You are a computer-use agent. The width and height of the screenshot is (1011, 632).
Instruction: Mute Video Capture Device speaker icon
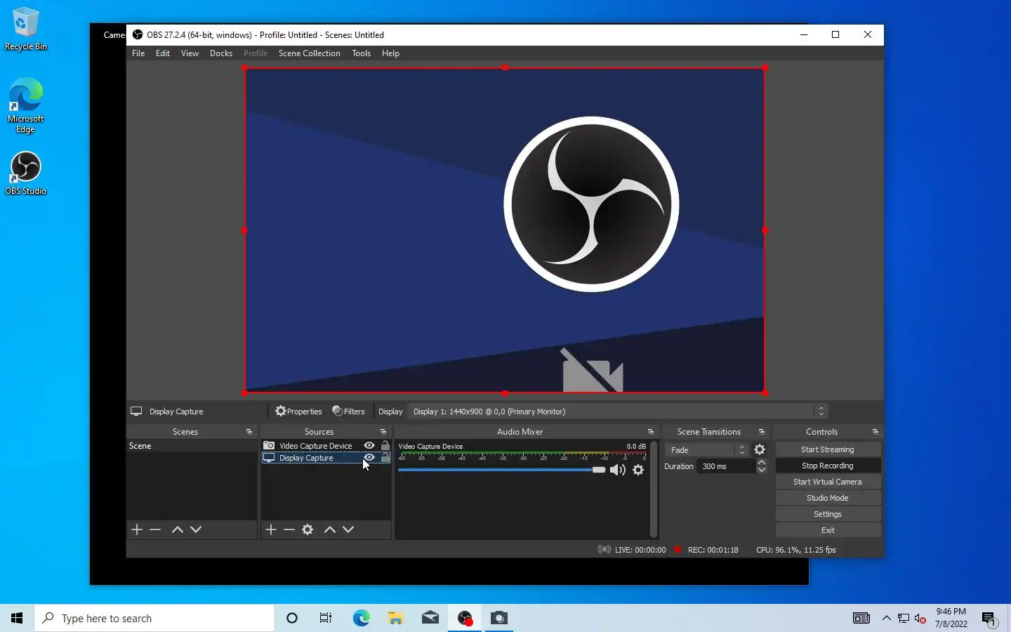(x=617, y=470)
